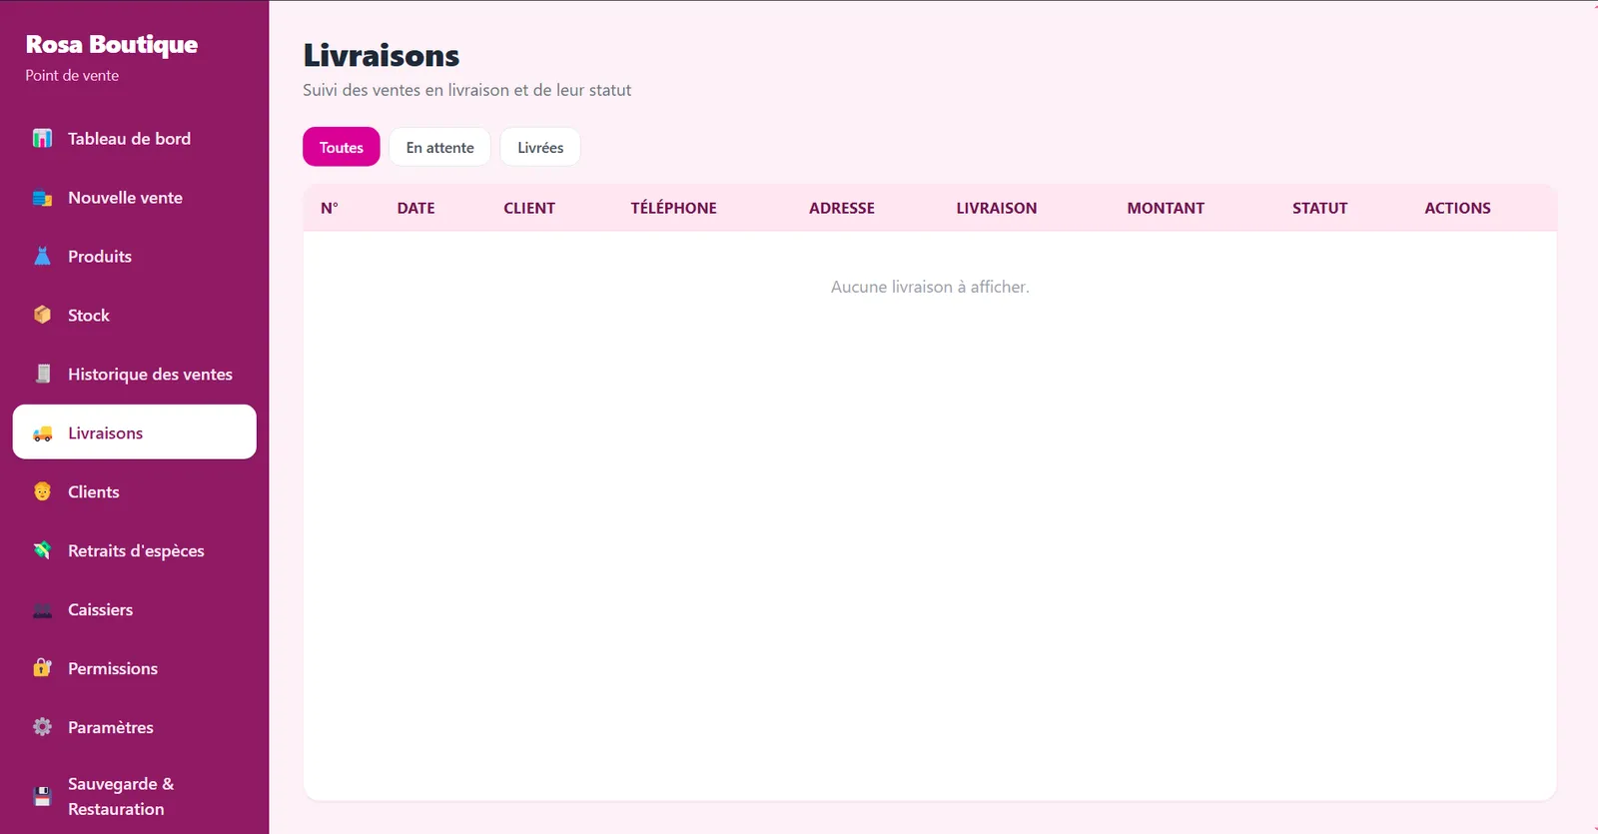Show all deliveries with Toutes filter

(342, 147)
